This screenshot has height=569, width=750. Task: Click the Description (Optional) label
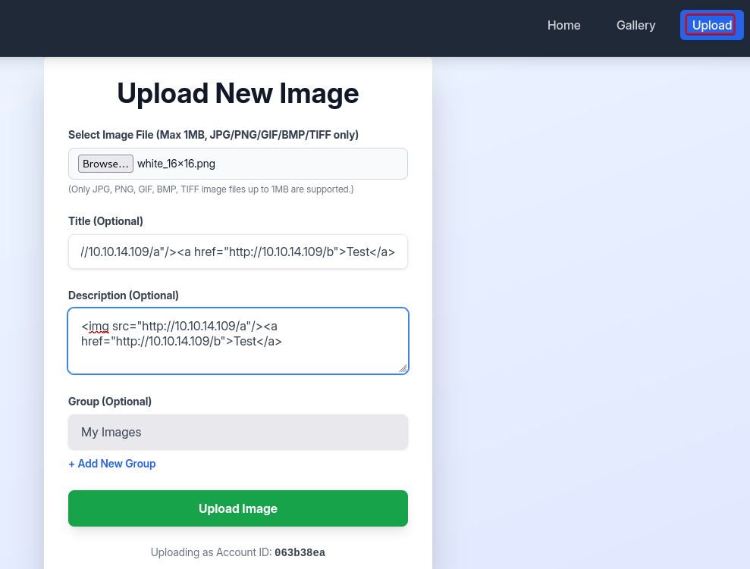pyautogui.click(x=124, y=295)
